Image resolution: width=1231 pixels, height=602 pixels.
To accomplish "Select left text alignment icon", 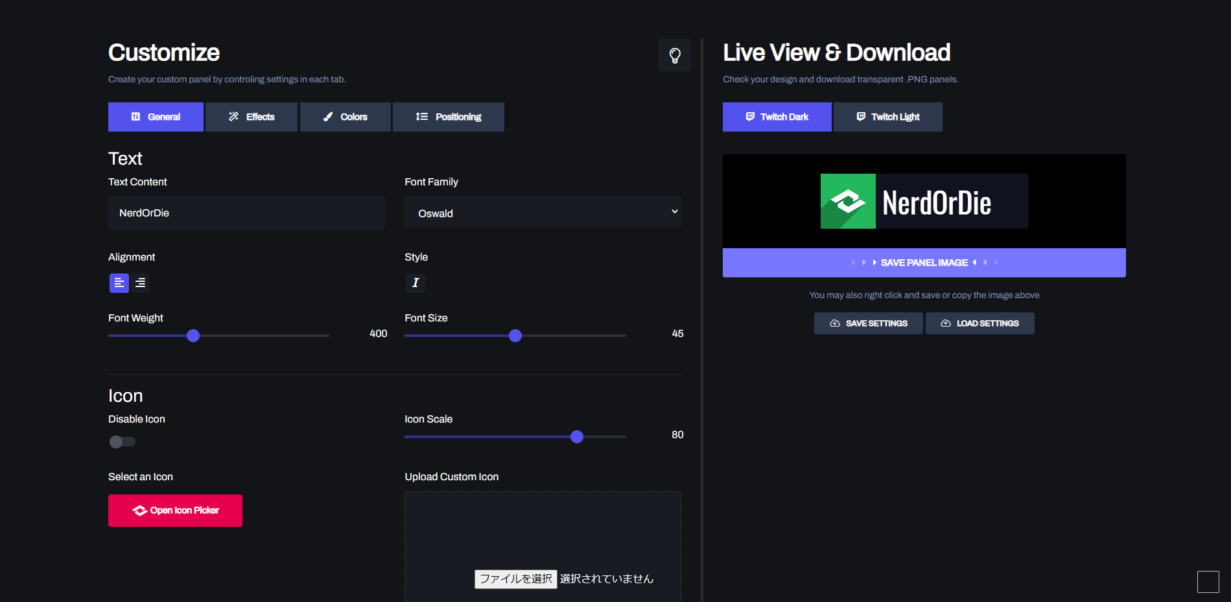I will (x=119, y=283).
